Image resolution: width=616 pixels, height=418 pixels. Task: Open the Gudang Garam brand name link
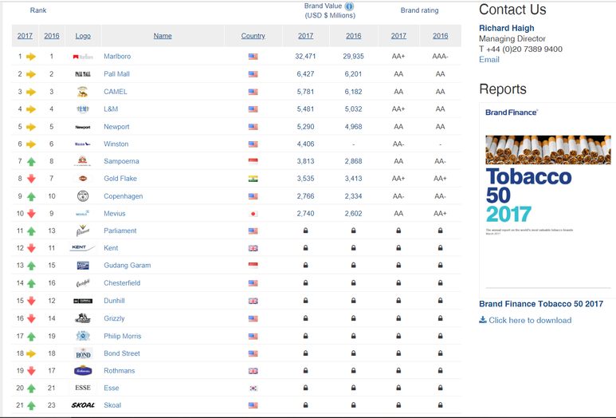(128, 266)
